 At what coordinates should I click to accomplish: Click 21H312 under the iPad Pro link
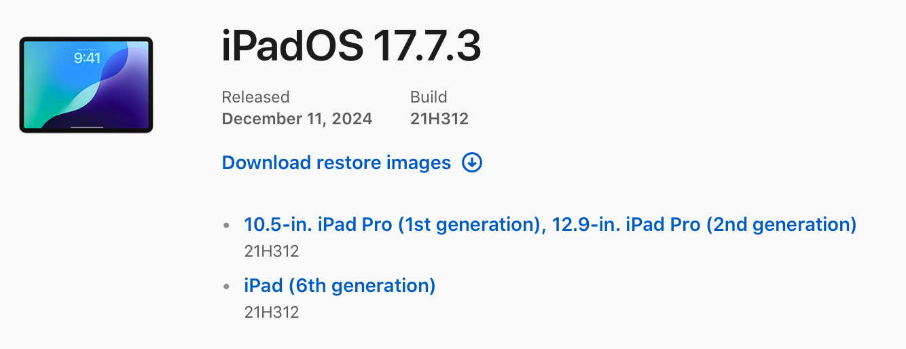pos(272,251)
